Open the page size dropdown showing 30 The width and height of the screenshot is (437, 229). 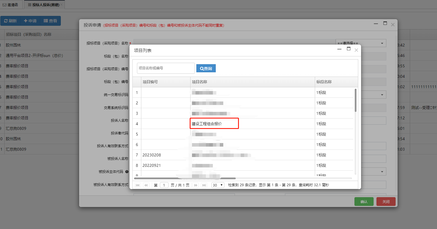(218, 185)
